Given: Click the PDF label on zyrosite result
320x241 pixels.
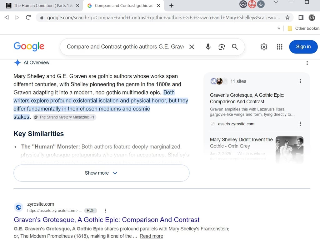Looking at the screenshot, I should [91, 211].
